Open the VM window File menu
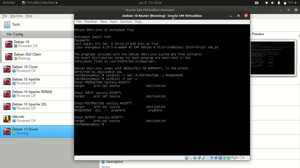The image size is (300, 168). pos(79,22)
